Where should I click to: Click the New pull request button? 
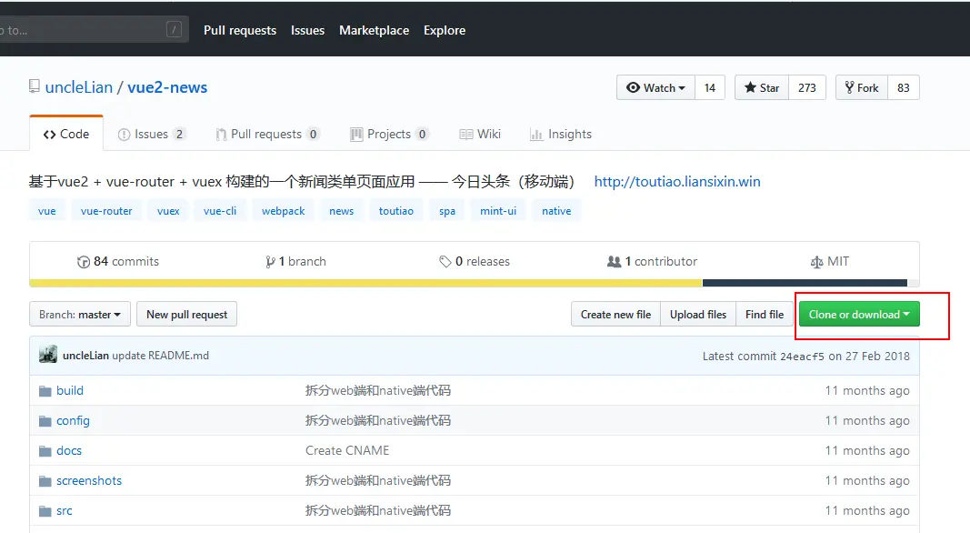pyautogui.click(x=187, y=315)
